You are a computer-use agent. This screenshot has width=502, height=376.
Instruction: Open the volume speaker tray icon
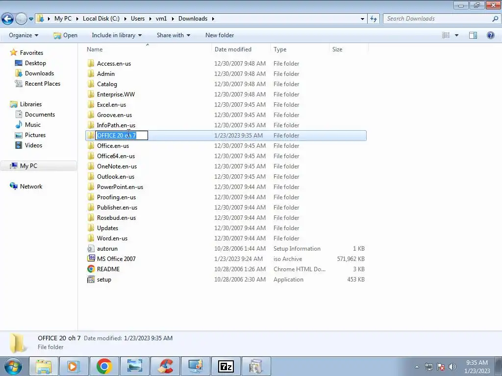coord(452,367)
